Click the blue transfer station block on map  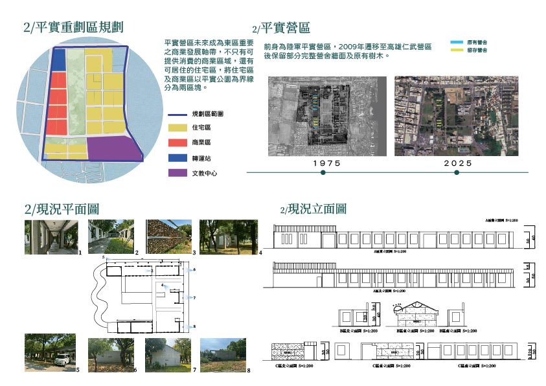(58, 60)
